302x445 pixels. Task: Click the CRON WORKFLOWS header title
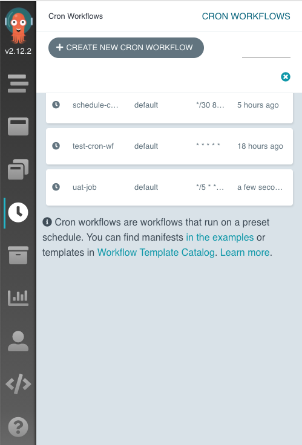pos(246,16)
